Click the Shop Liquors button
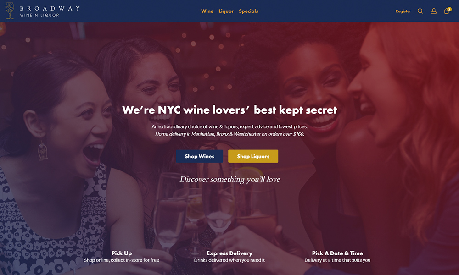The width and height of the screenshot is (459, 275). (x=253, y=156)
